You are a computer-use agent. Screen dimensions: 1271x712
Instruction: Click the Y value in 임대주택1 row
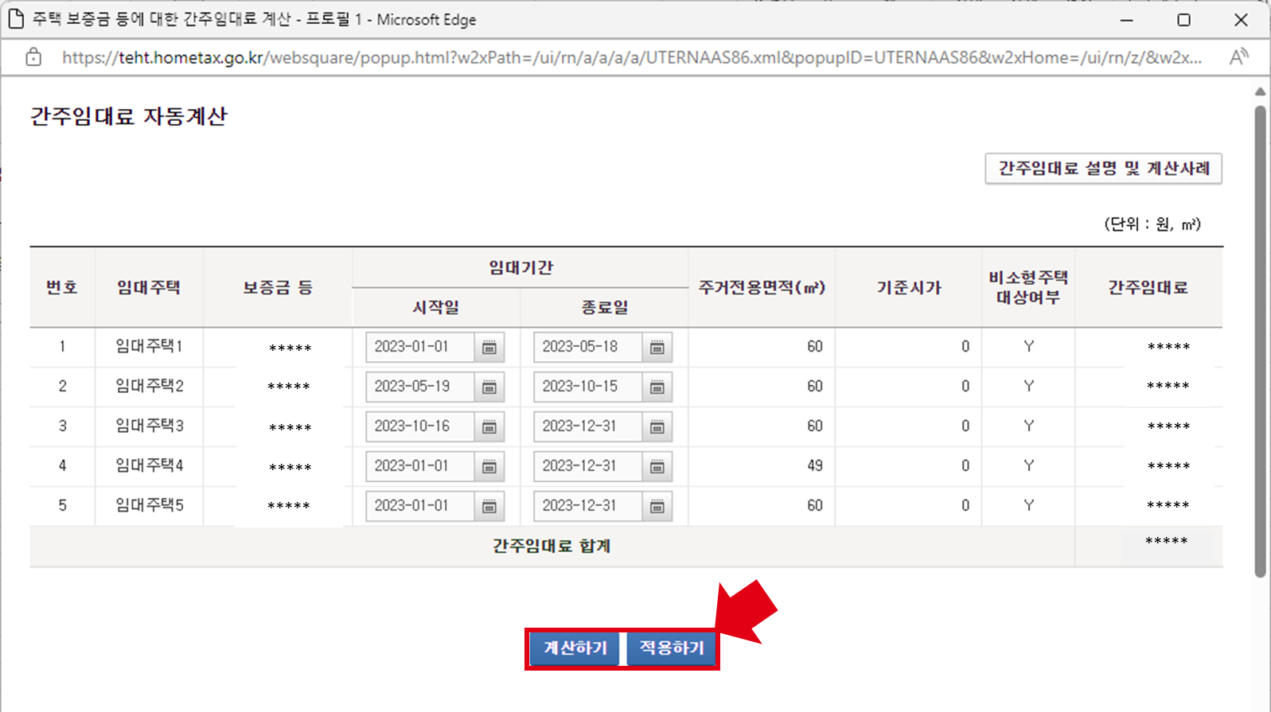[1028, 347]
